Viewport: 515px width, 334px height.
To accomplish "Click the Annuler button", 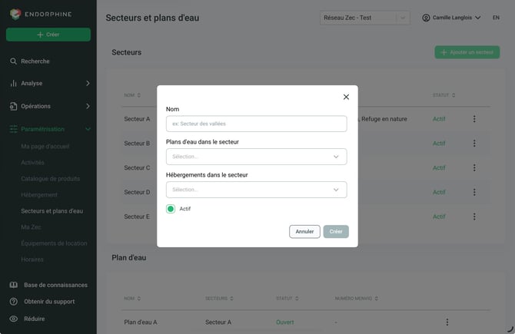I will point(304,232).
